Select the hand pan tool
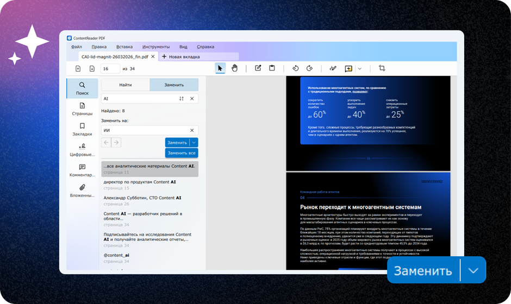Image resolution: width=511 pixels, height=304 pixels. pos(235,68)
